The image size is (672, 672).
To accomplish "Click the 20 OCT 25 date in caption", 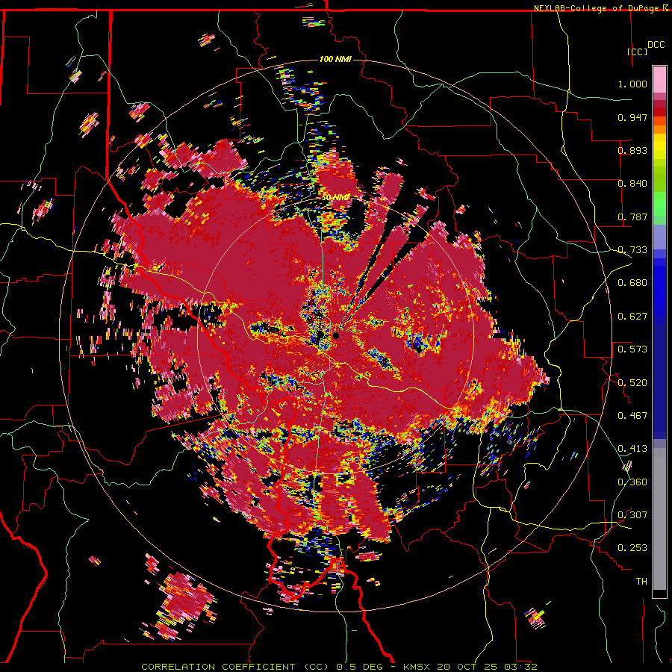I will tap(467, 667).
